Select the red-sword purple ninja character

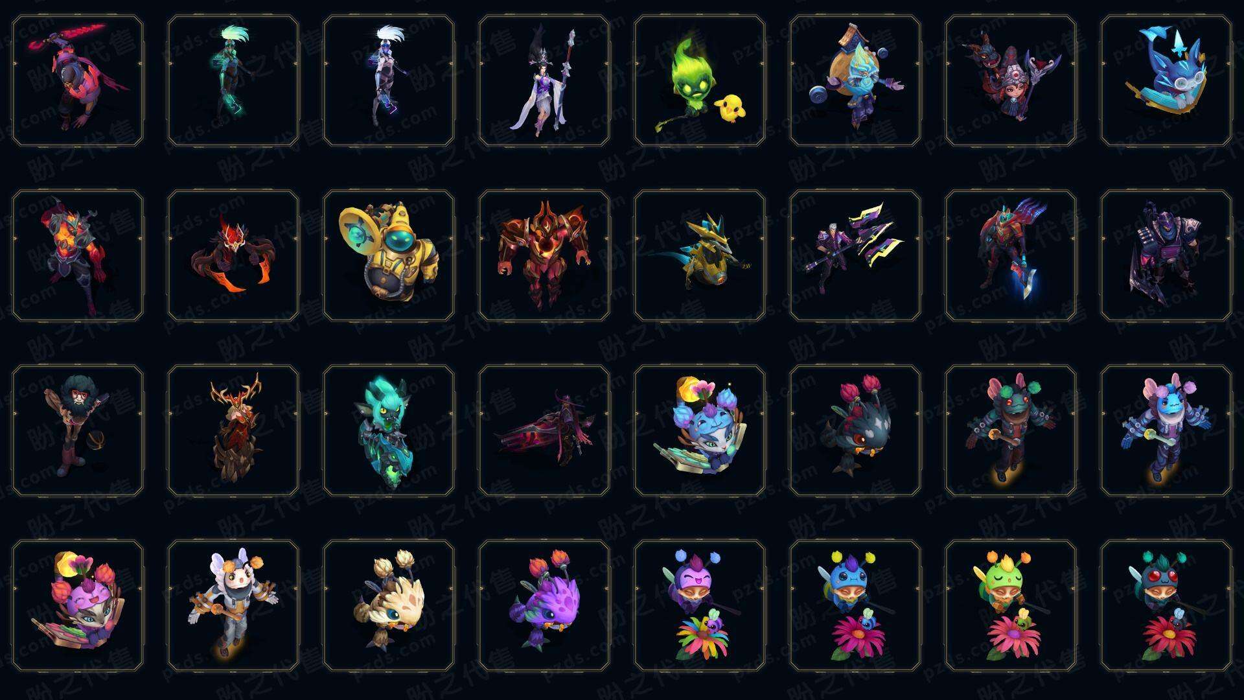[78, 81]
